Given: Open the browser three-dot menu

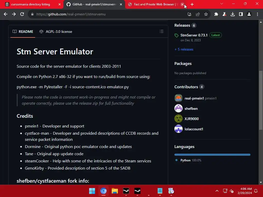Looking at the screenshot, I should (x=257, y=14).
